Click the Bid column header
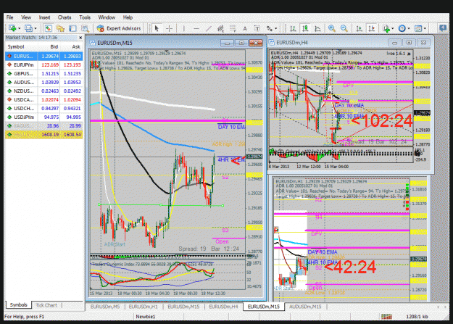Viewport: 453px width, 324px height. tap(54, 46)
